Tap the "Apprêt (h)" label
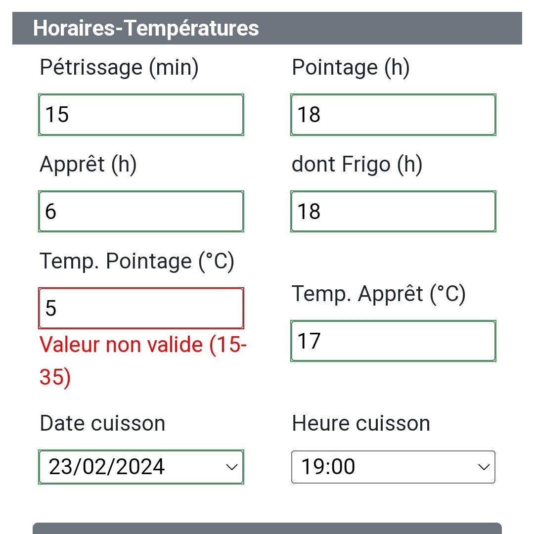 point(88,164)
